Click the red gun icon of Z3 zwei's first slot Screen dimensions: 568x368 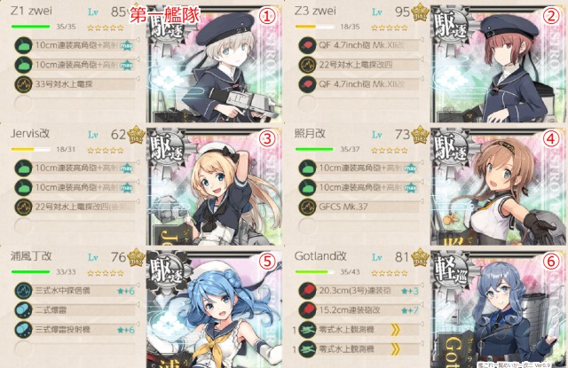click(x=307, y=45)
